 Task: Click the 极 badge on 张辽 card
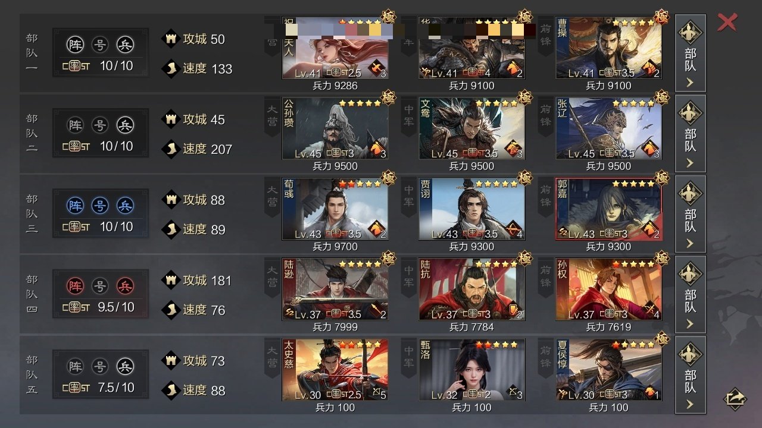coord(661,97)
